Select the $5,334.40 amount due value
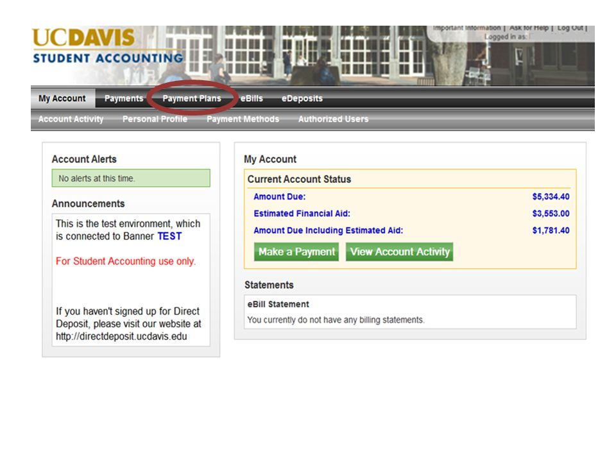 coord(551,196)
